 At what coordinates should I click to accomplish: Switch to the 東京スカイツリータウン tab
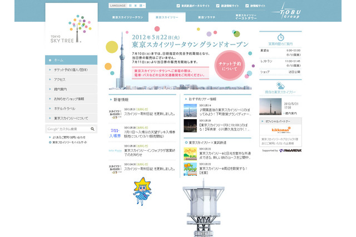click(x=127, y=17)
